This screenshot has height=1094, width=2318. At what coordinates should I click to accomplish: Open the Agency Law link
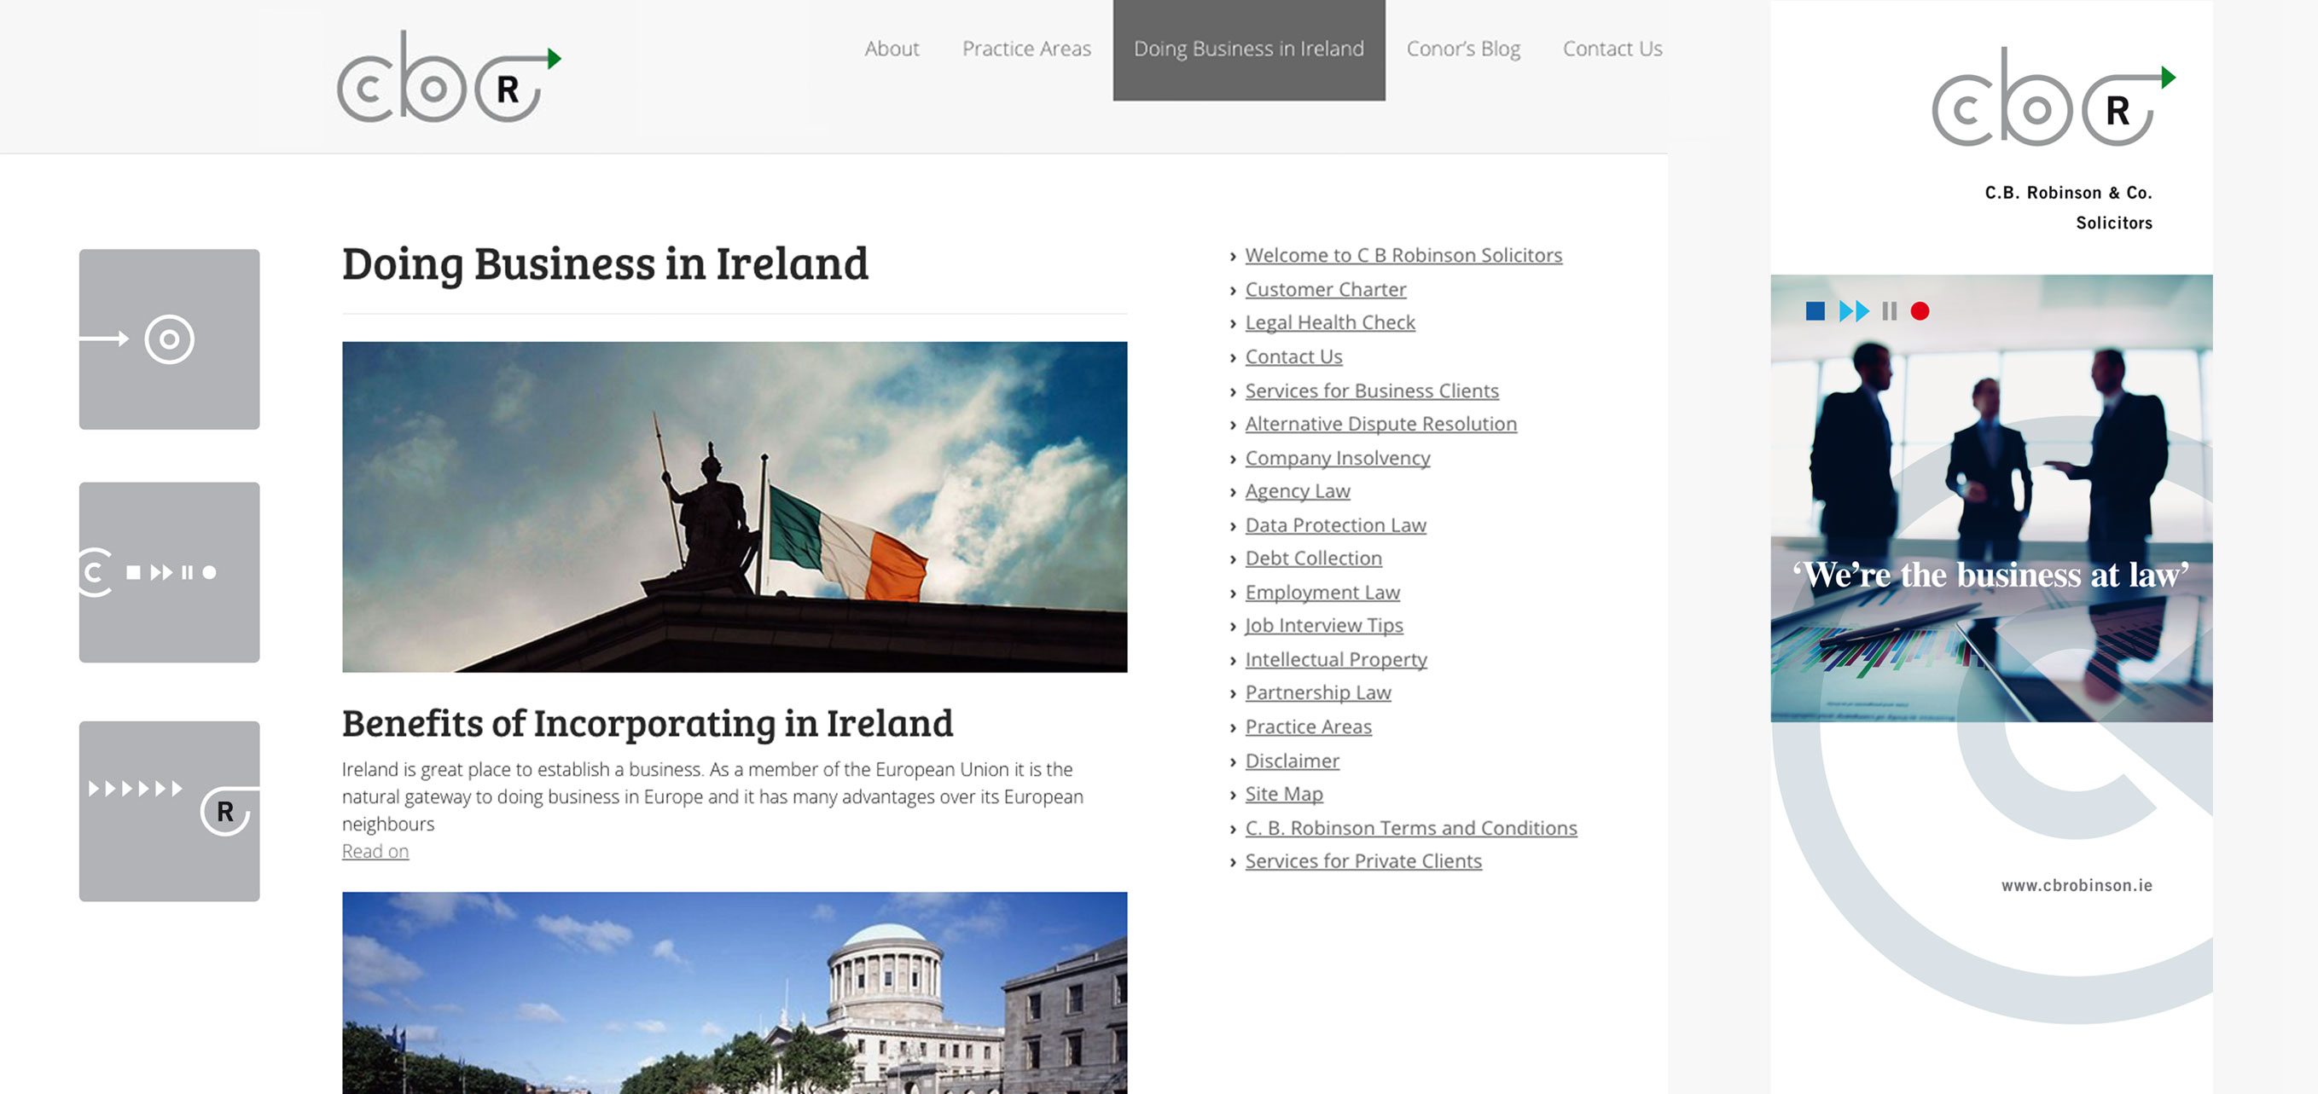pyautogui.click(x=1298, y=491)
